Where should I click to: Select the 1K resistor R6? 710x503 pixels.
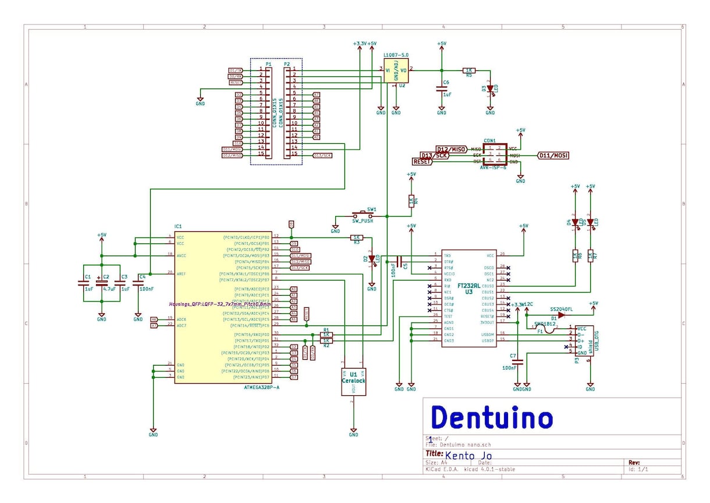tap(575, 256)
